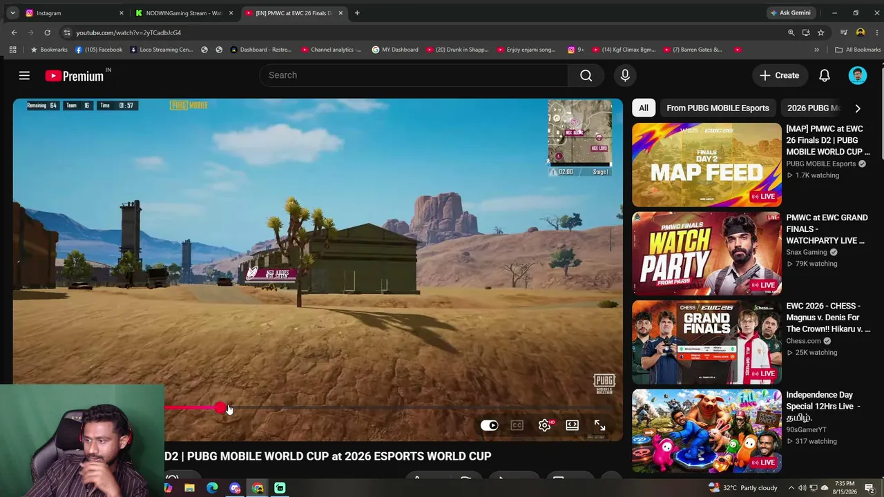Toggle subtitles CC button in player
The image size is (884, 497).
pyautogui.click(x=517, y=425)
